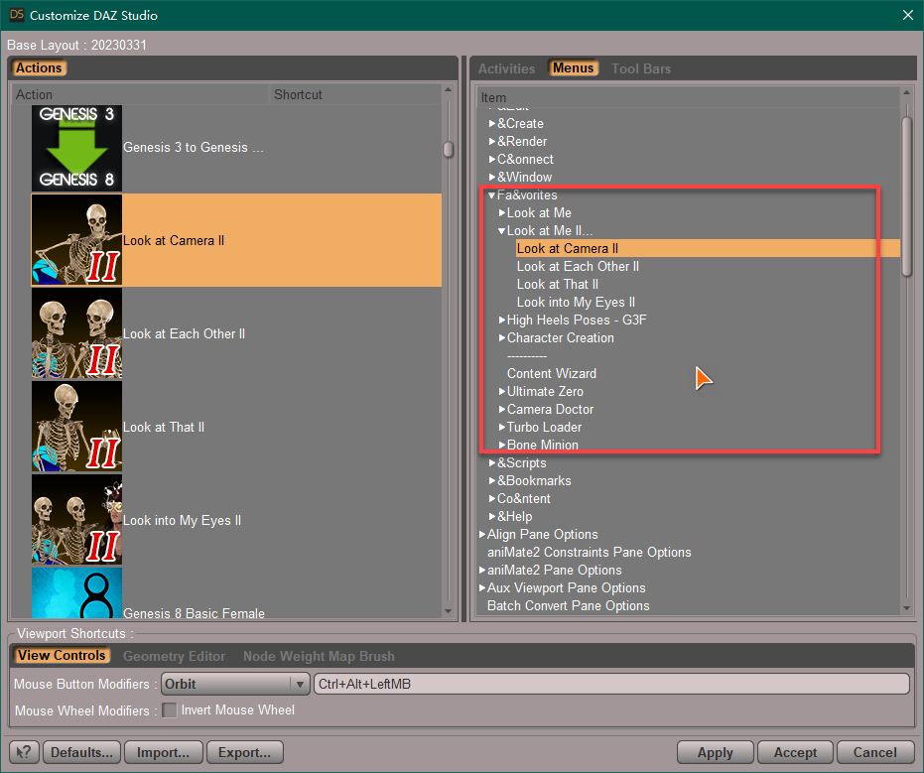Click the Defaults... button
The image size is (924, 773).
81,752
